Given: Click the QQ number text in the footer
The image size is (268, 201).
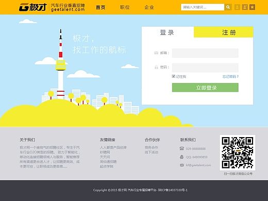Looking at the screenshot, I should tap(197, 157).
